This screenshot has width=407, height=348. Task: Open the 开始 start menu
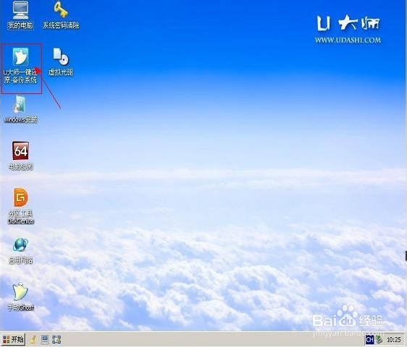click(x=13, y=340)
